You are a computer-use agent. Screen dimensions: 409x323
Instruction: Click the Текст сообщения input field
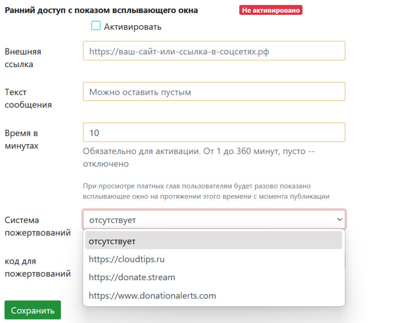point(214,92)
